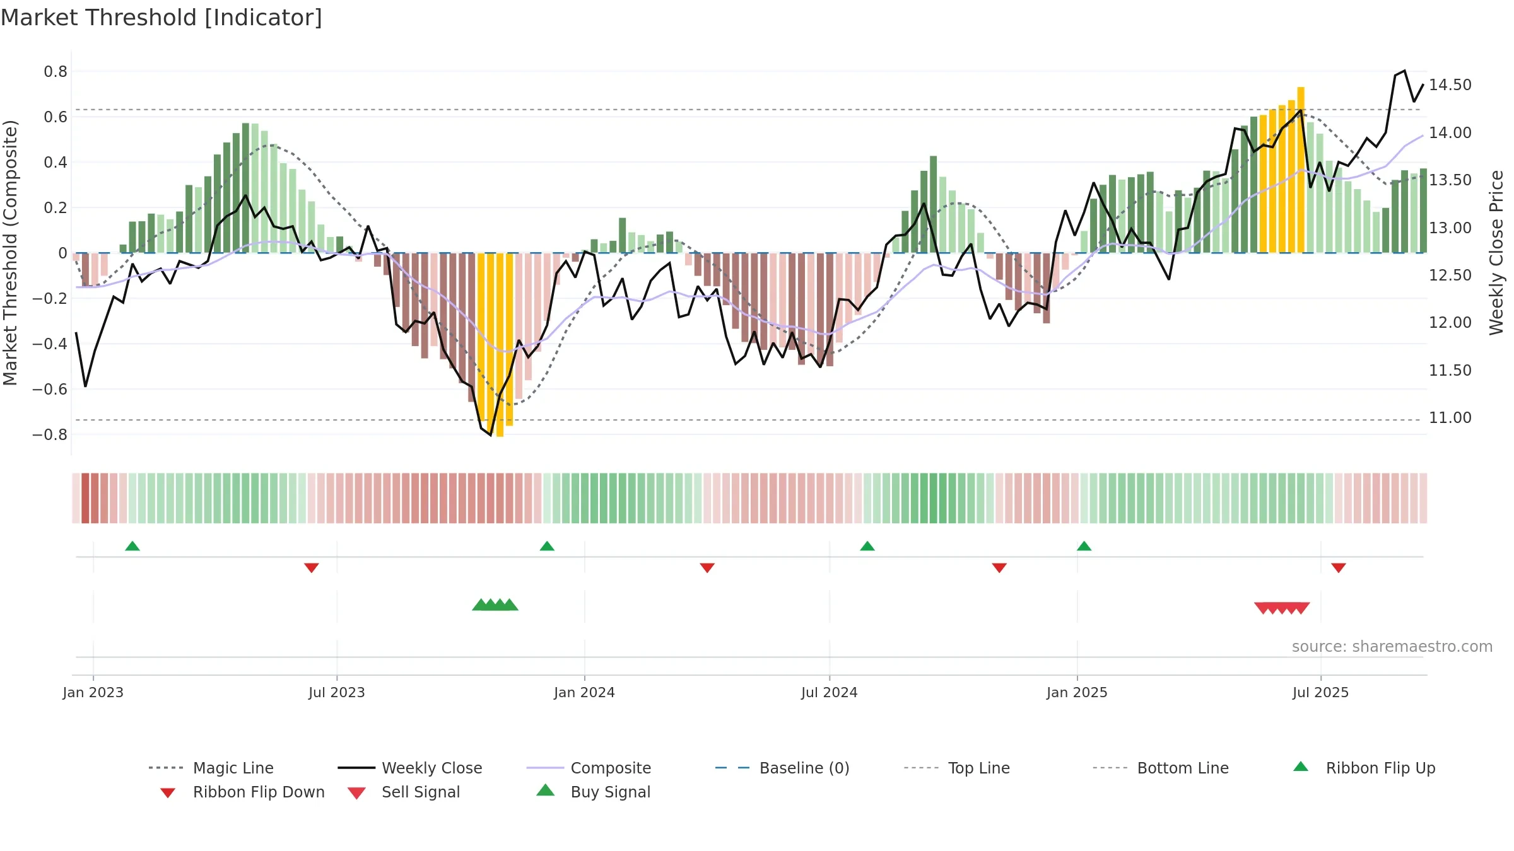Toggle the Composite legend entry
Viewport: 1514px width, 851px height.
tap(589, 768)
